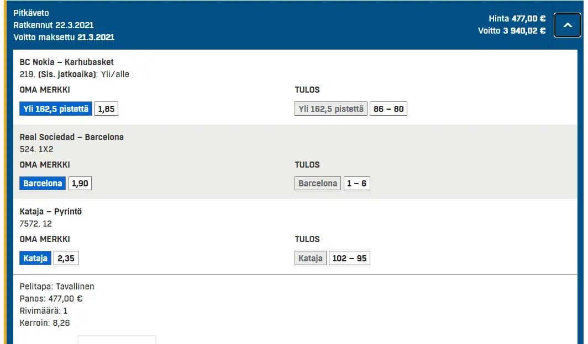The height and width of the screenshot is (344, 588).
Task: Click the Pitkäveto heading text
Action: (x=31, y=13)
